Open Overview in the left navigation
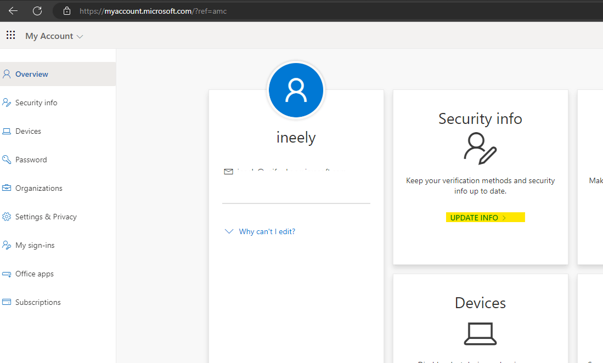 (58, 74)
